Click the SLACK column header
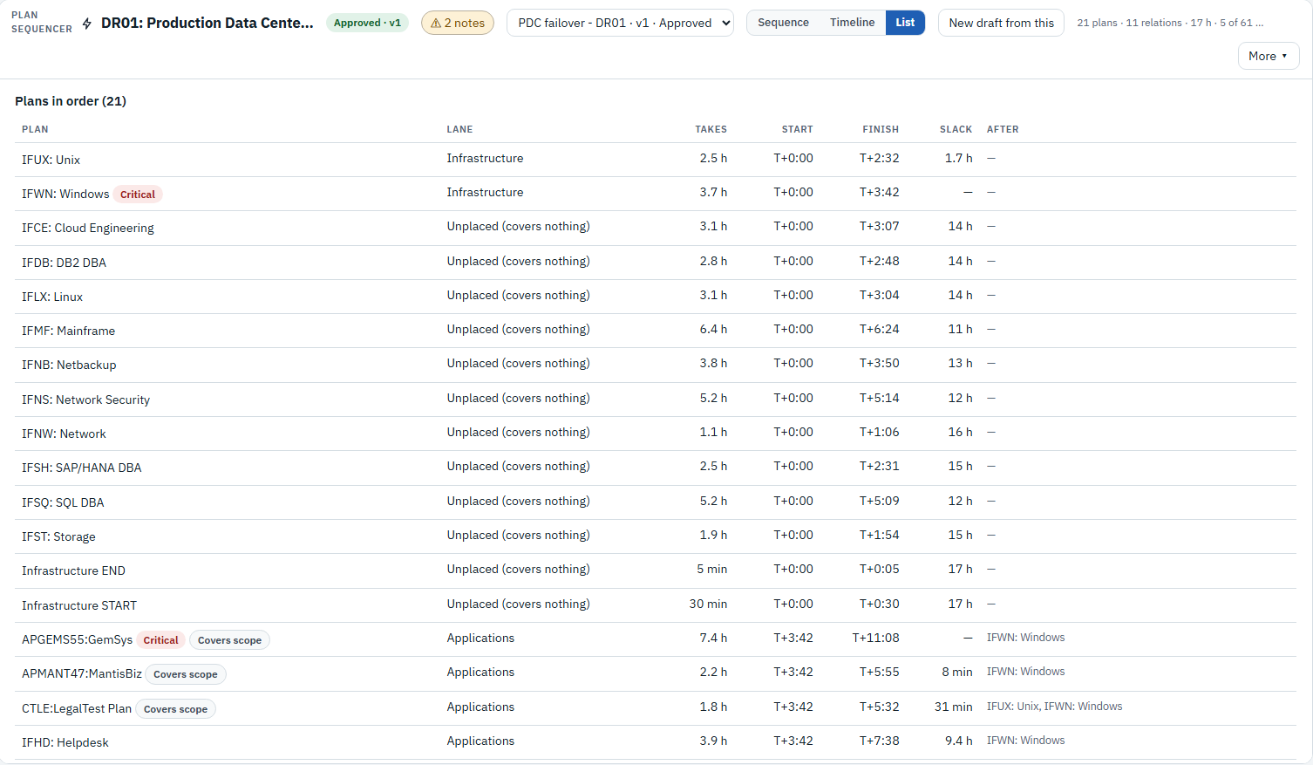 click(x=956, y=129)
